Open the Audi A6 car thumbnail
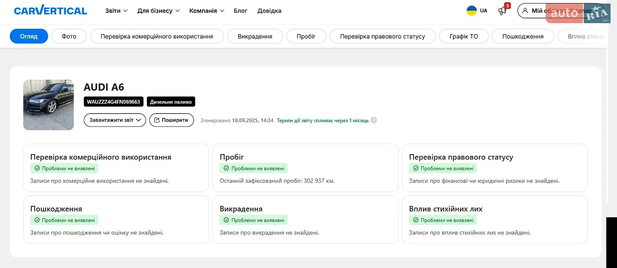The width and height of the screenshot is (617, 268). coord(49,105)
